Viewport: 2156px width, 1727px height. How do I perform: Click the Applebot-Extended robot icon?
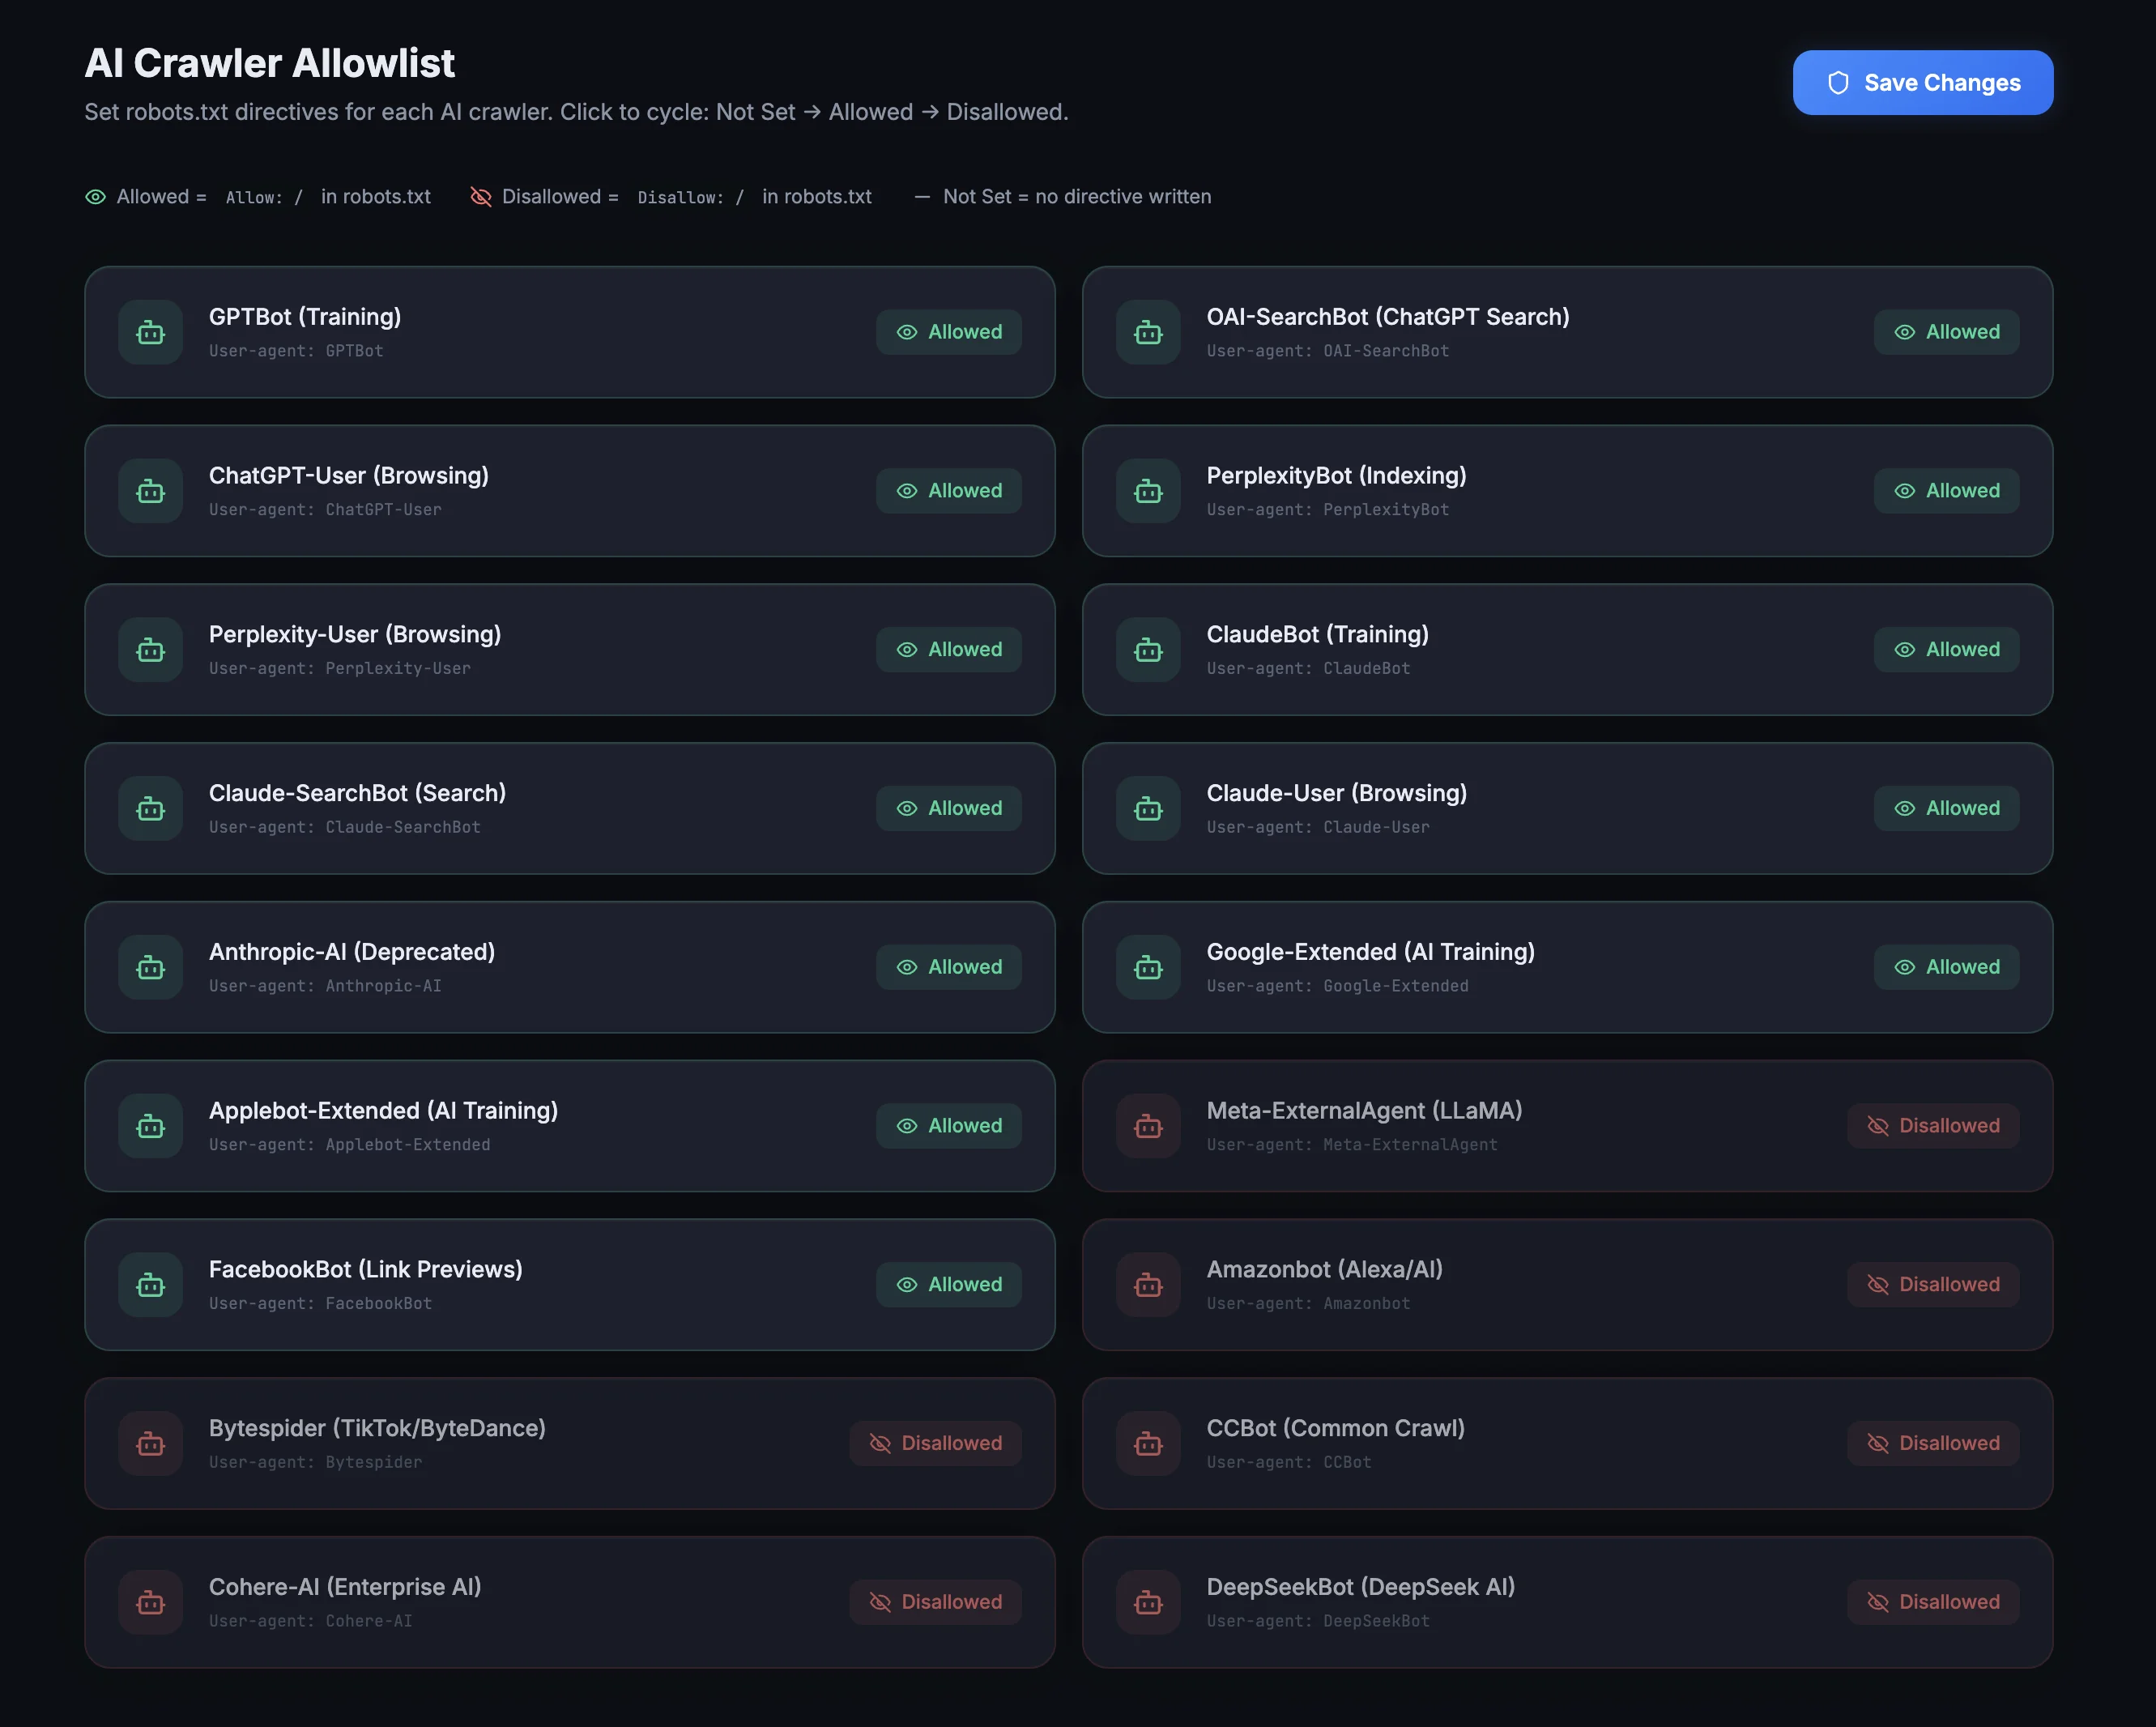tap(150, 1126)
